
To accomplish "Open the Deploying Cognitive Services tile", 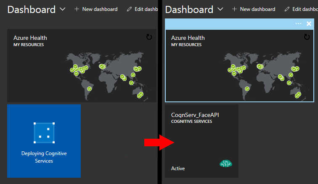I will 44,141.
